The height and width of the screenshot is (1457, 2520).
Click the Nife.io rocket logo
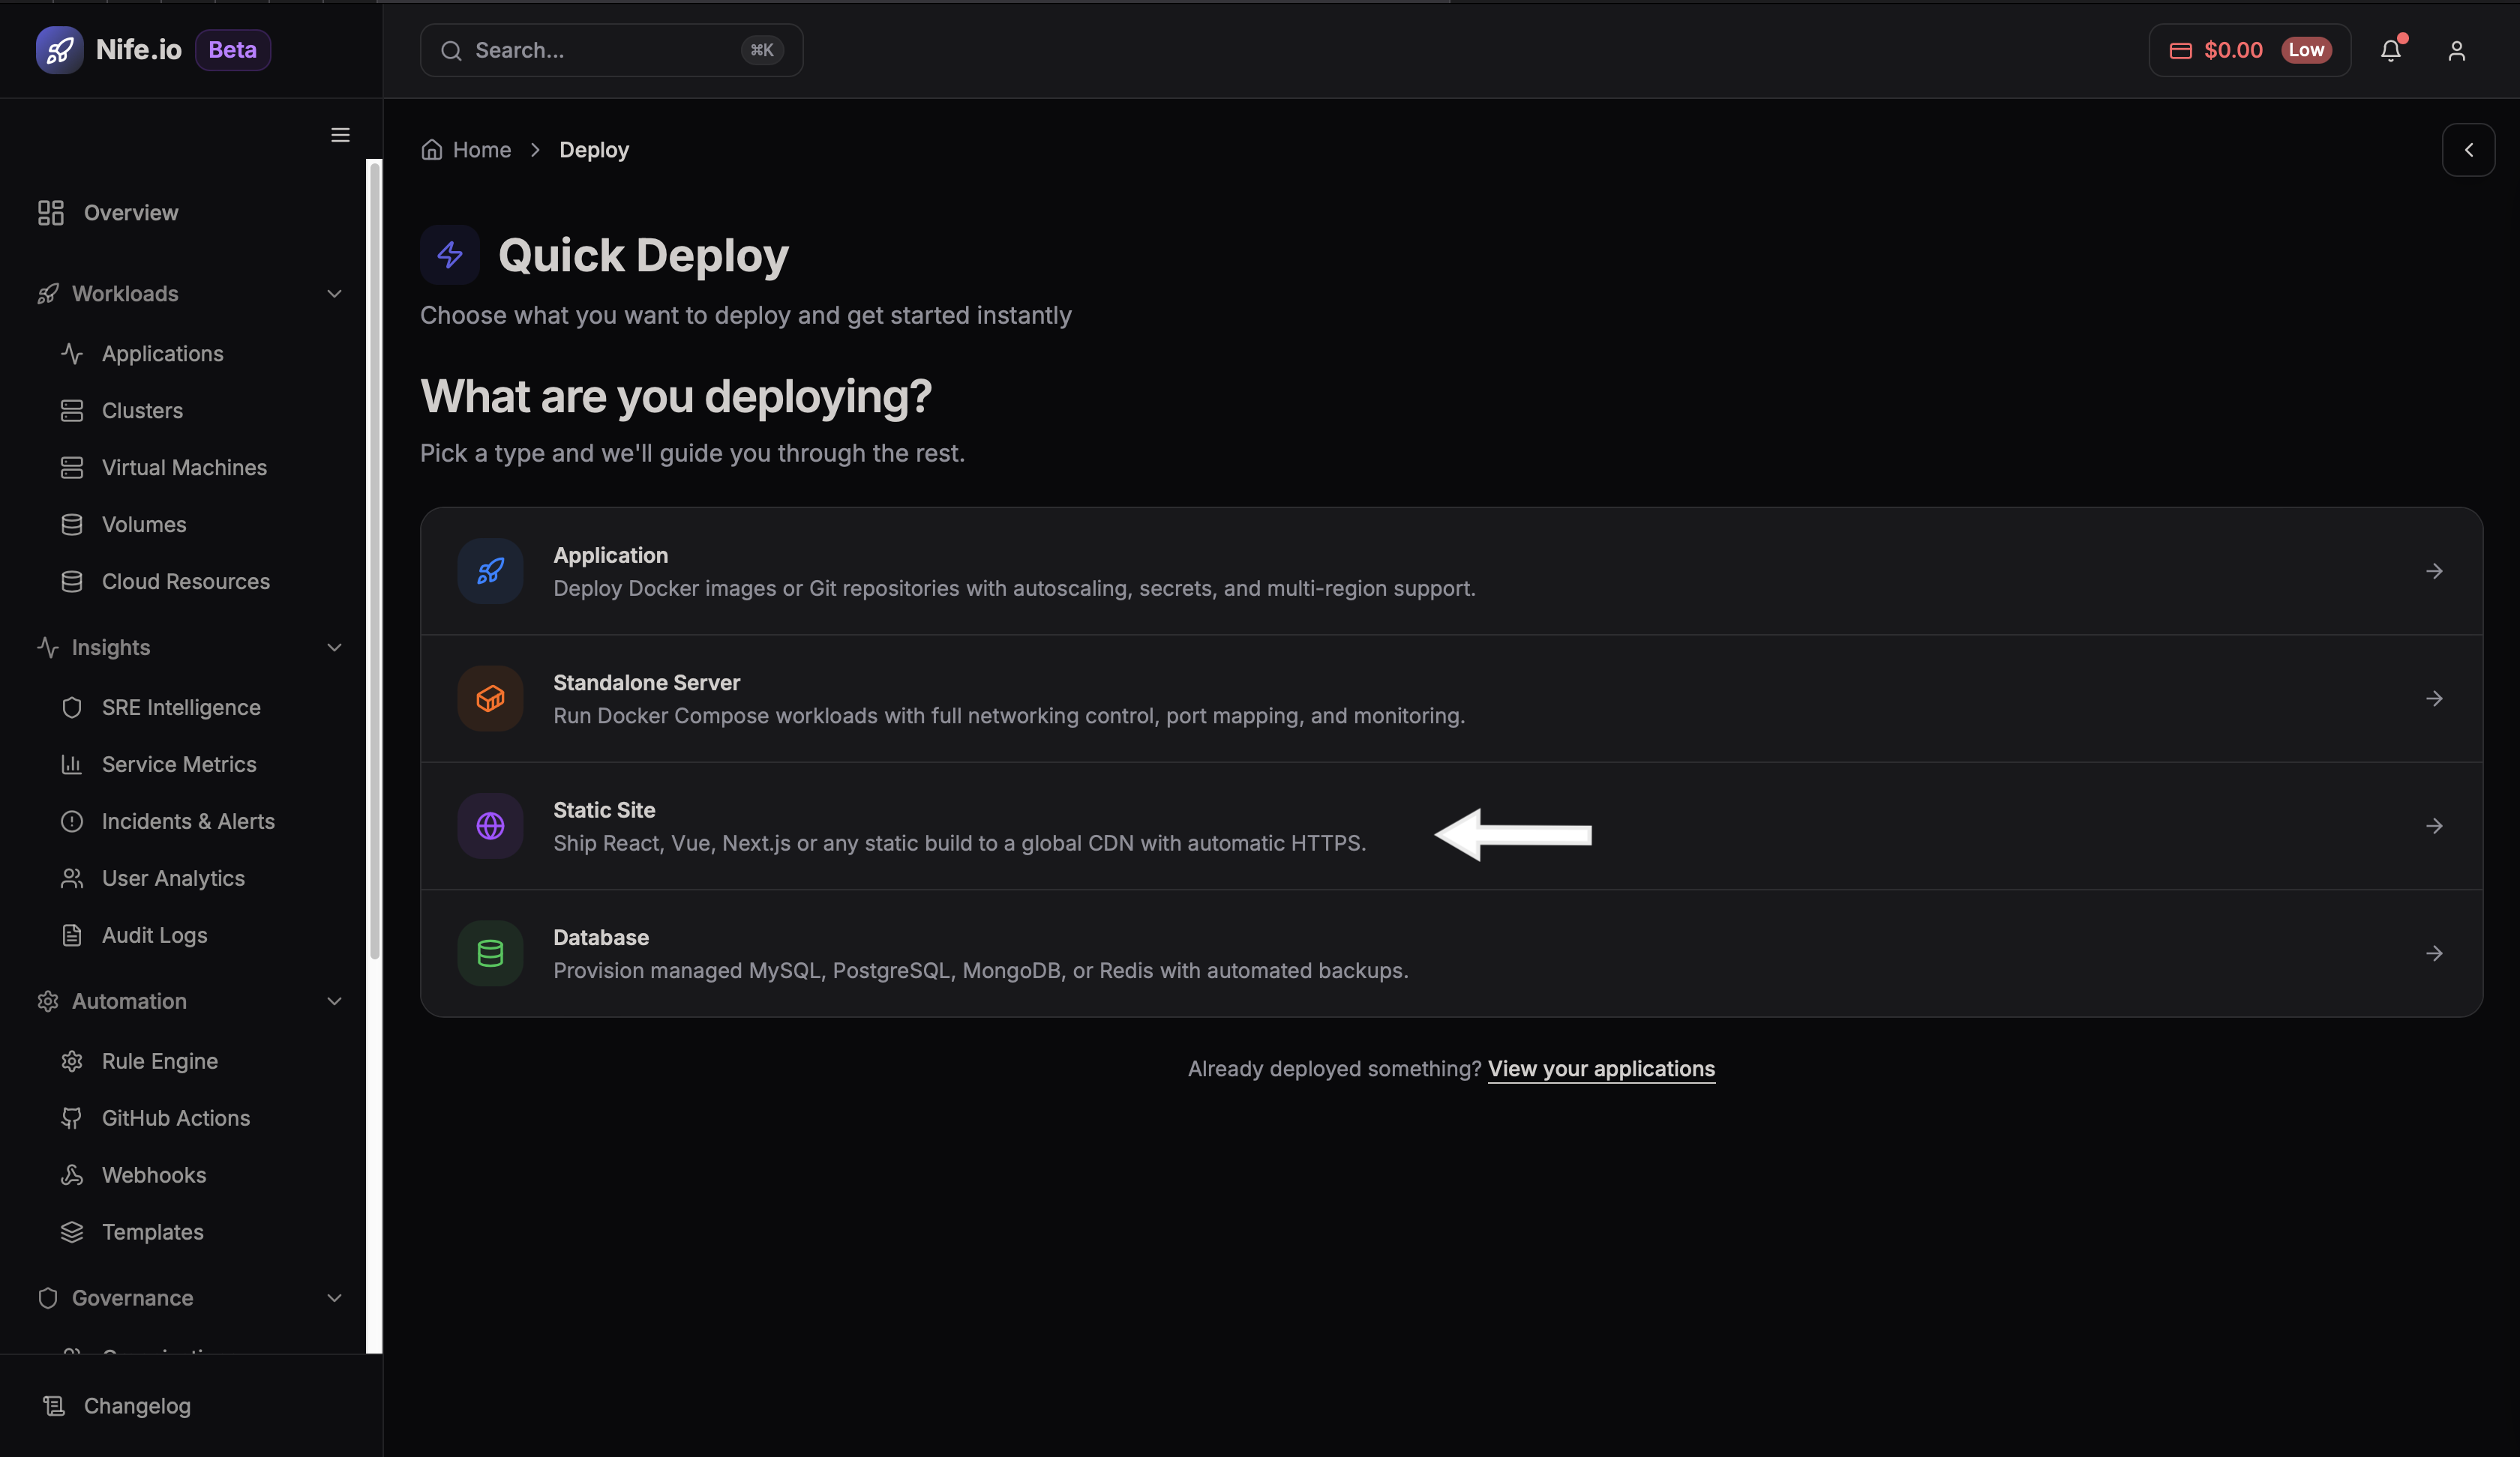59,49
